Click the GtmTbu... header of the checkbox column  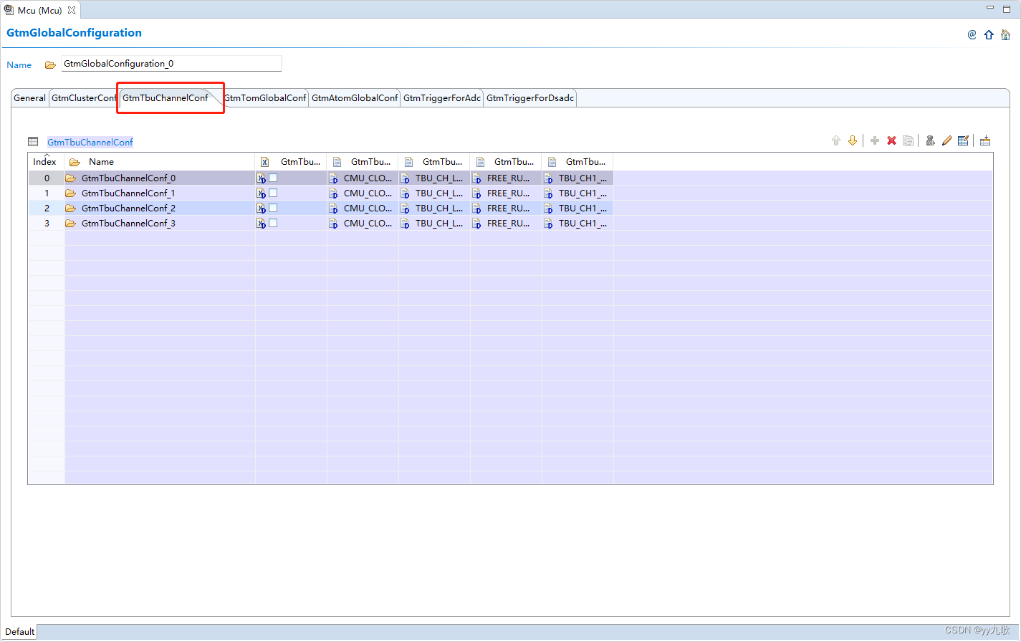(x=291, y=161)
